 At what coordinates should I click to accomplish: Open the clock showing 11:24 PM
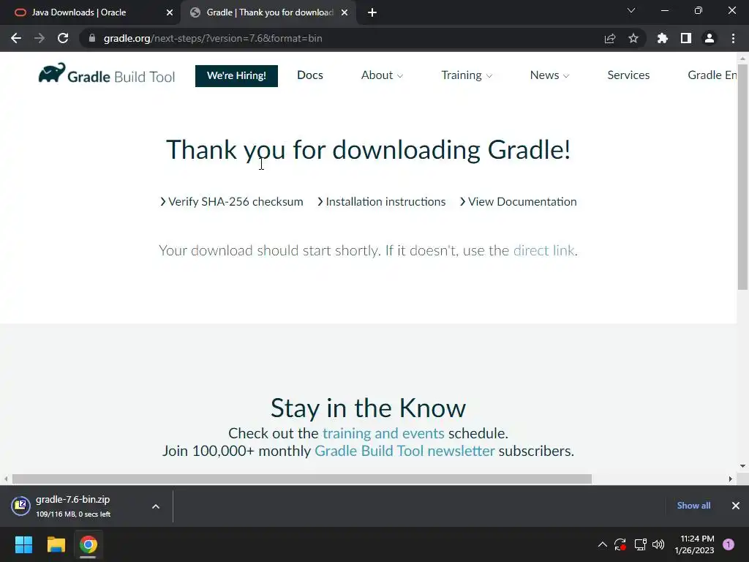(x=694, y=544)
